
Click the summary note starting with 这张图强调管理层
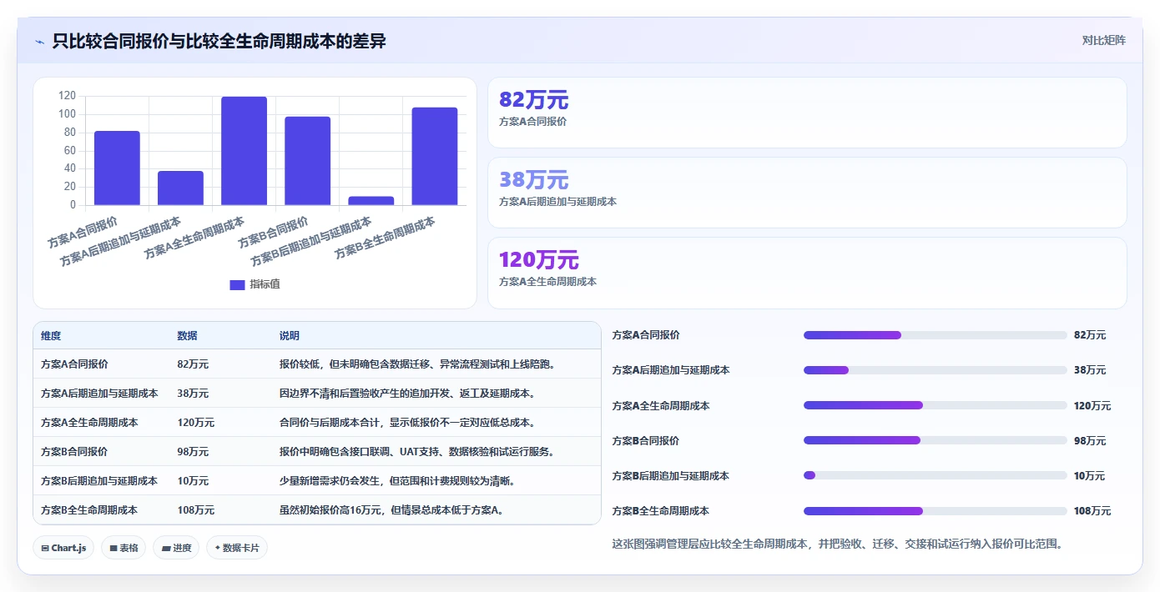click(838, 544)
